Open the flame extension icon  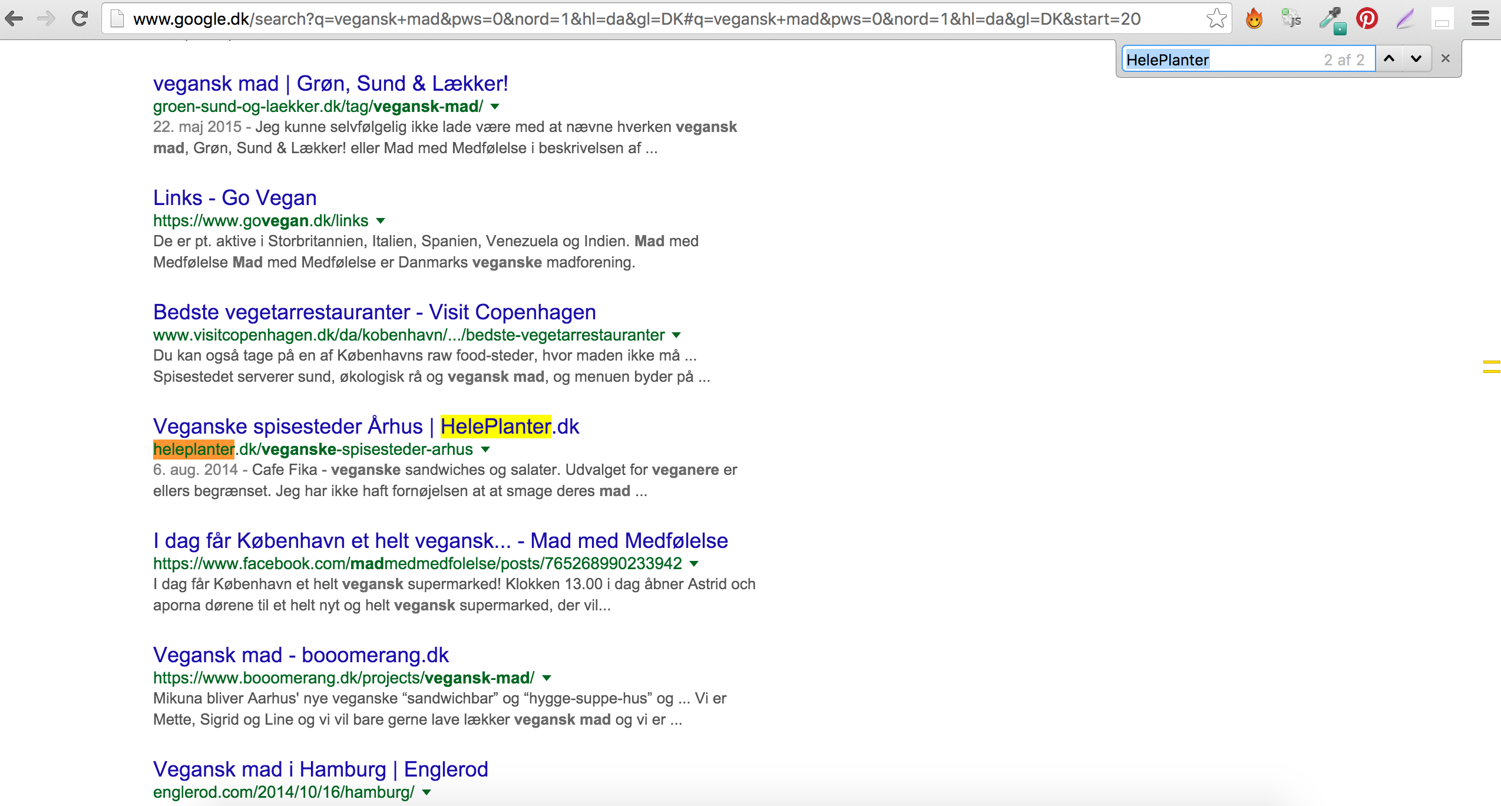coord(1254,19)
